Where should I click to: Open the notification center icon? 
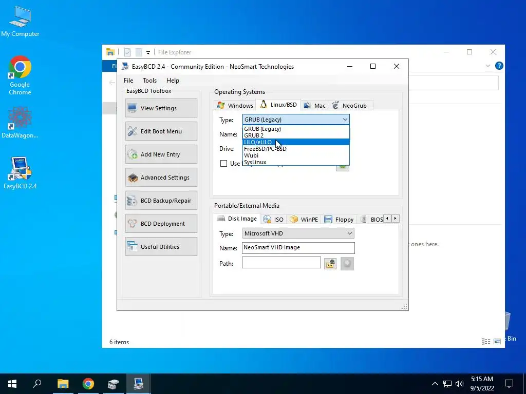point(509,384)
